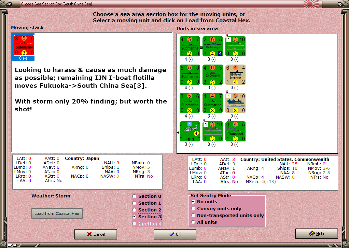Screen dimensions: 349x248
Task: Set sentry mode to No units
Action: tap(204, 202)
